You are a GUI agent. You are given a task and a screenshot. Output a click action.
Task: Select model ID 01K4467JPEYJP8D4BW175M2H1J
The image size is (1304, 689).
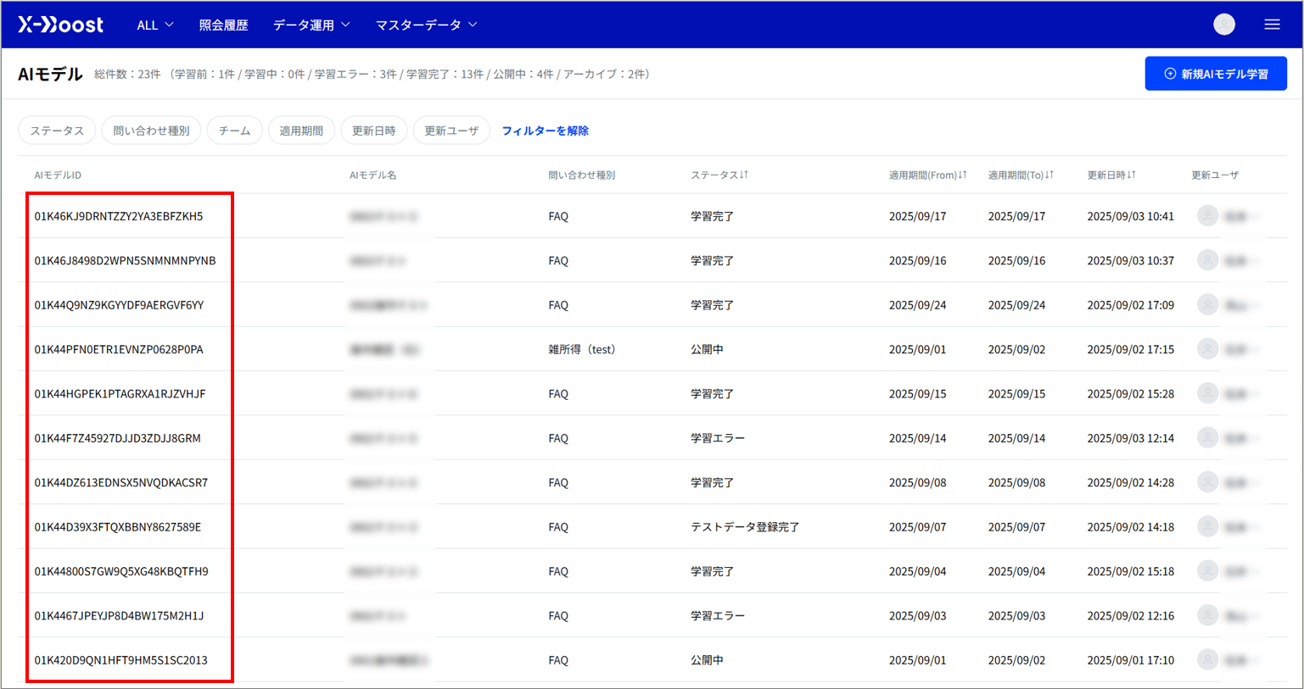(119, 615)
